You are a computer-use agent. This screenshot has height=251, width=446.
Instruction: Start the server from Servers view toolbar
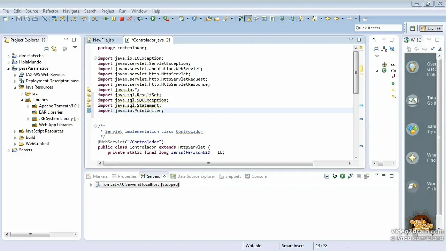[x=343, y=176]
